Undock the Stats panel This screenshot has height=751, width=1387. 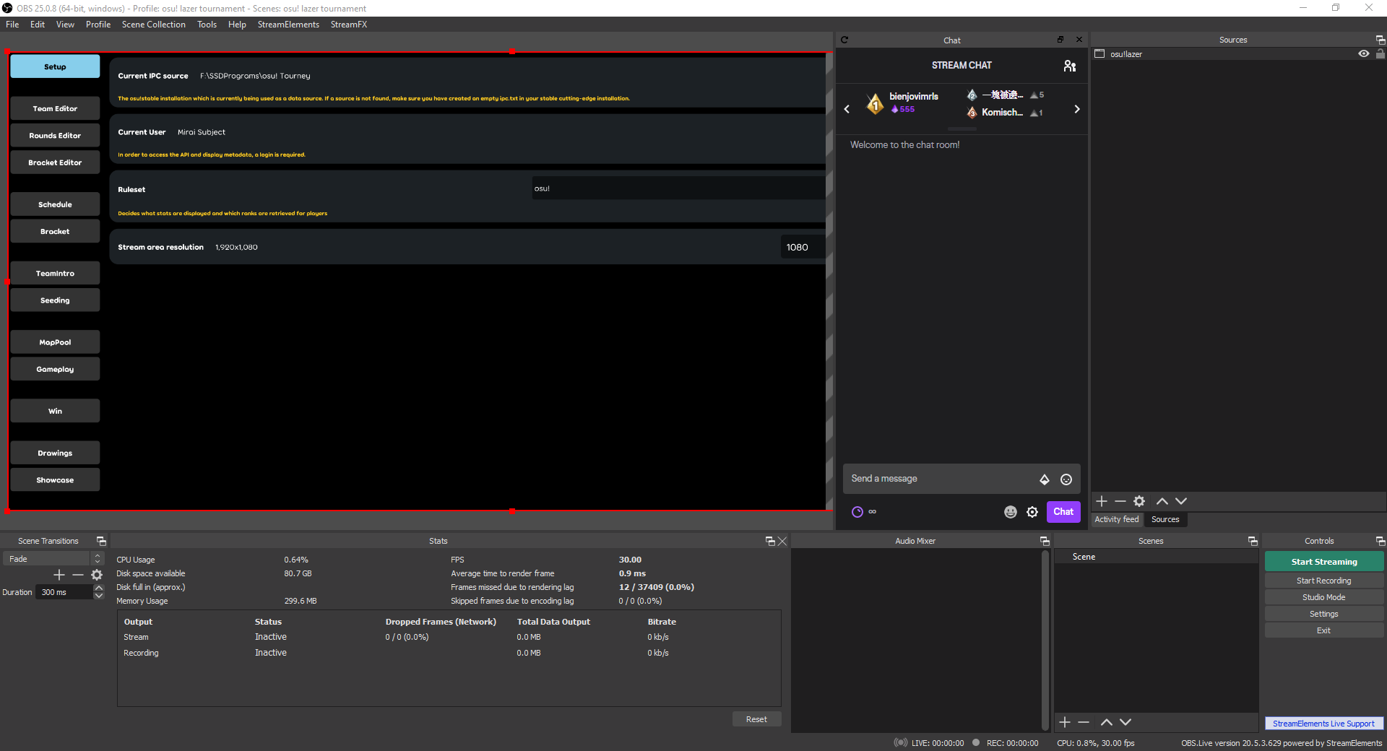pos(770,541)
